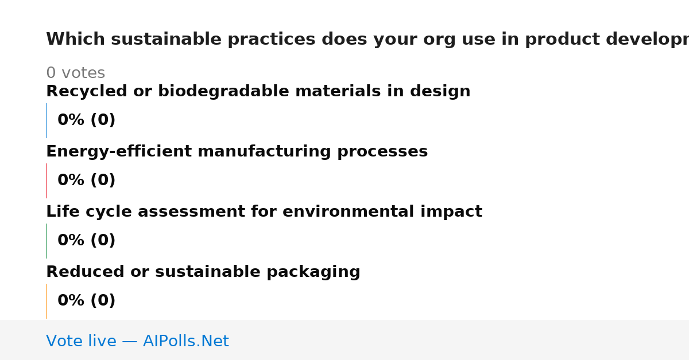Click the red bar under Energy-efficient manufacturing
689x360 pixels.
(46, 181)
